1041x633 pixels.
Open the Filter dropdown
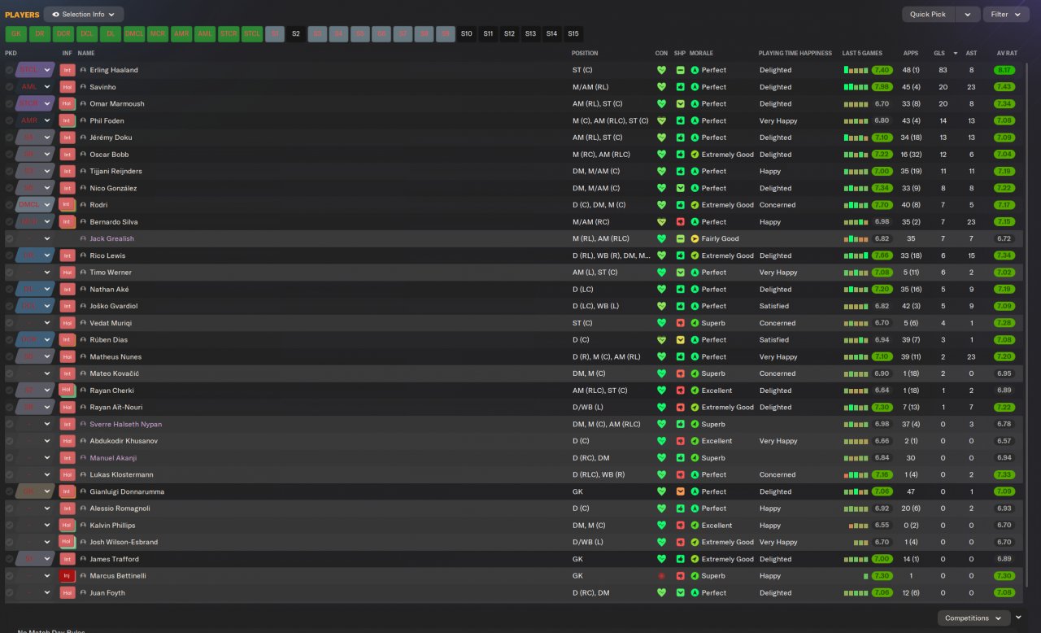point(1006,15)
